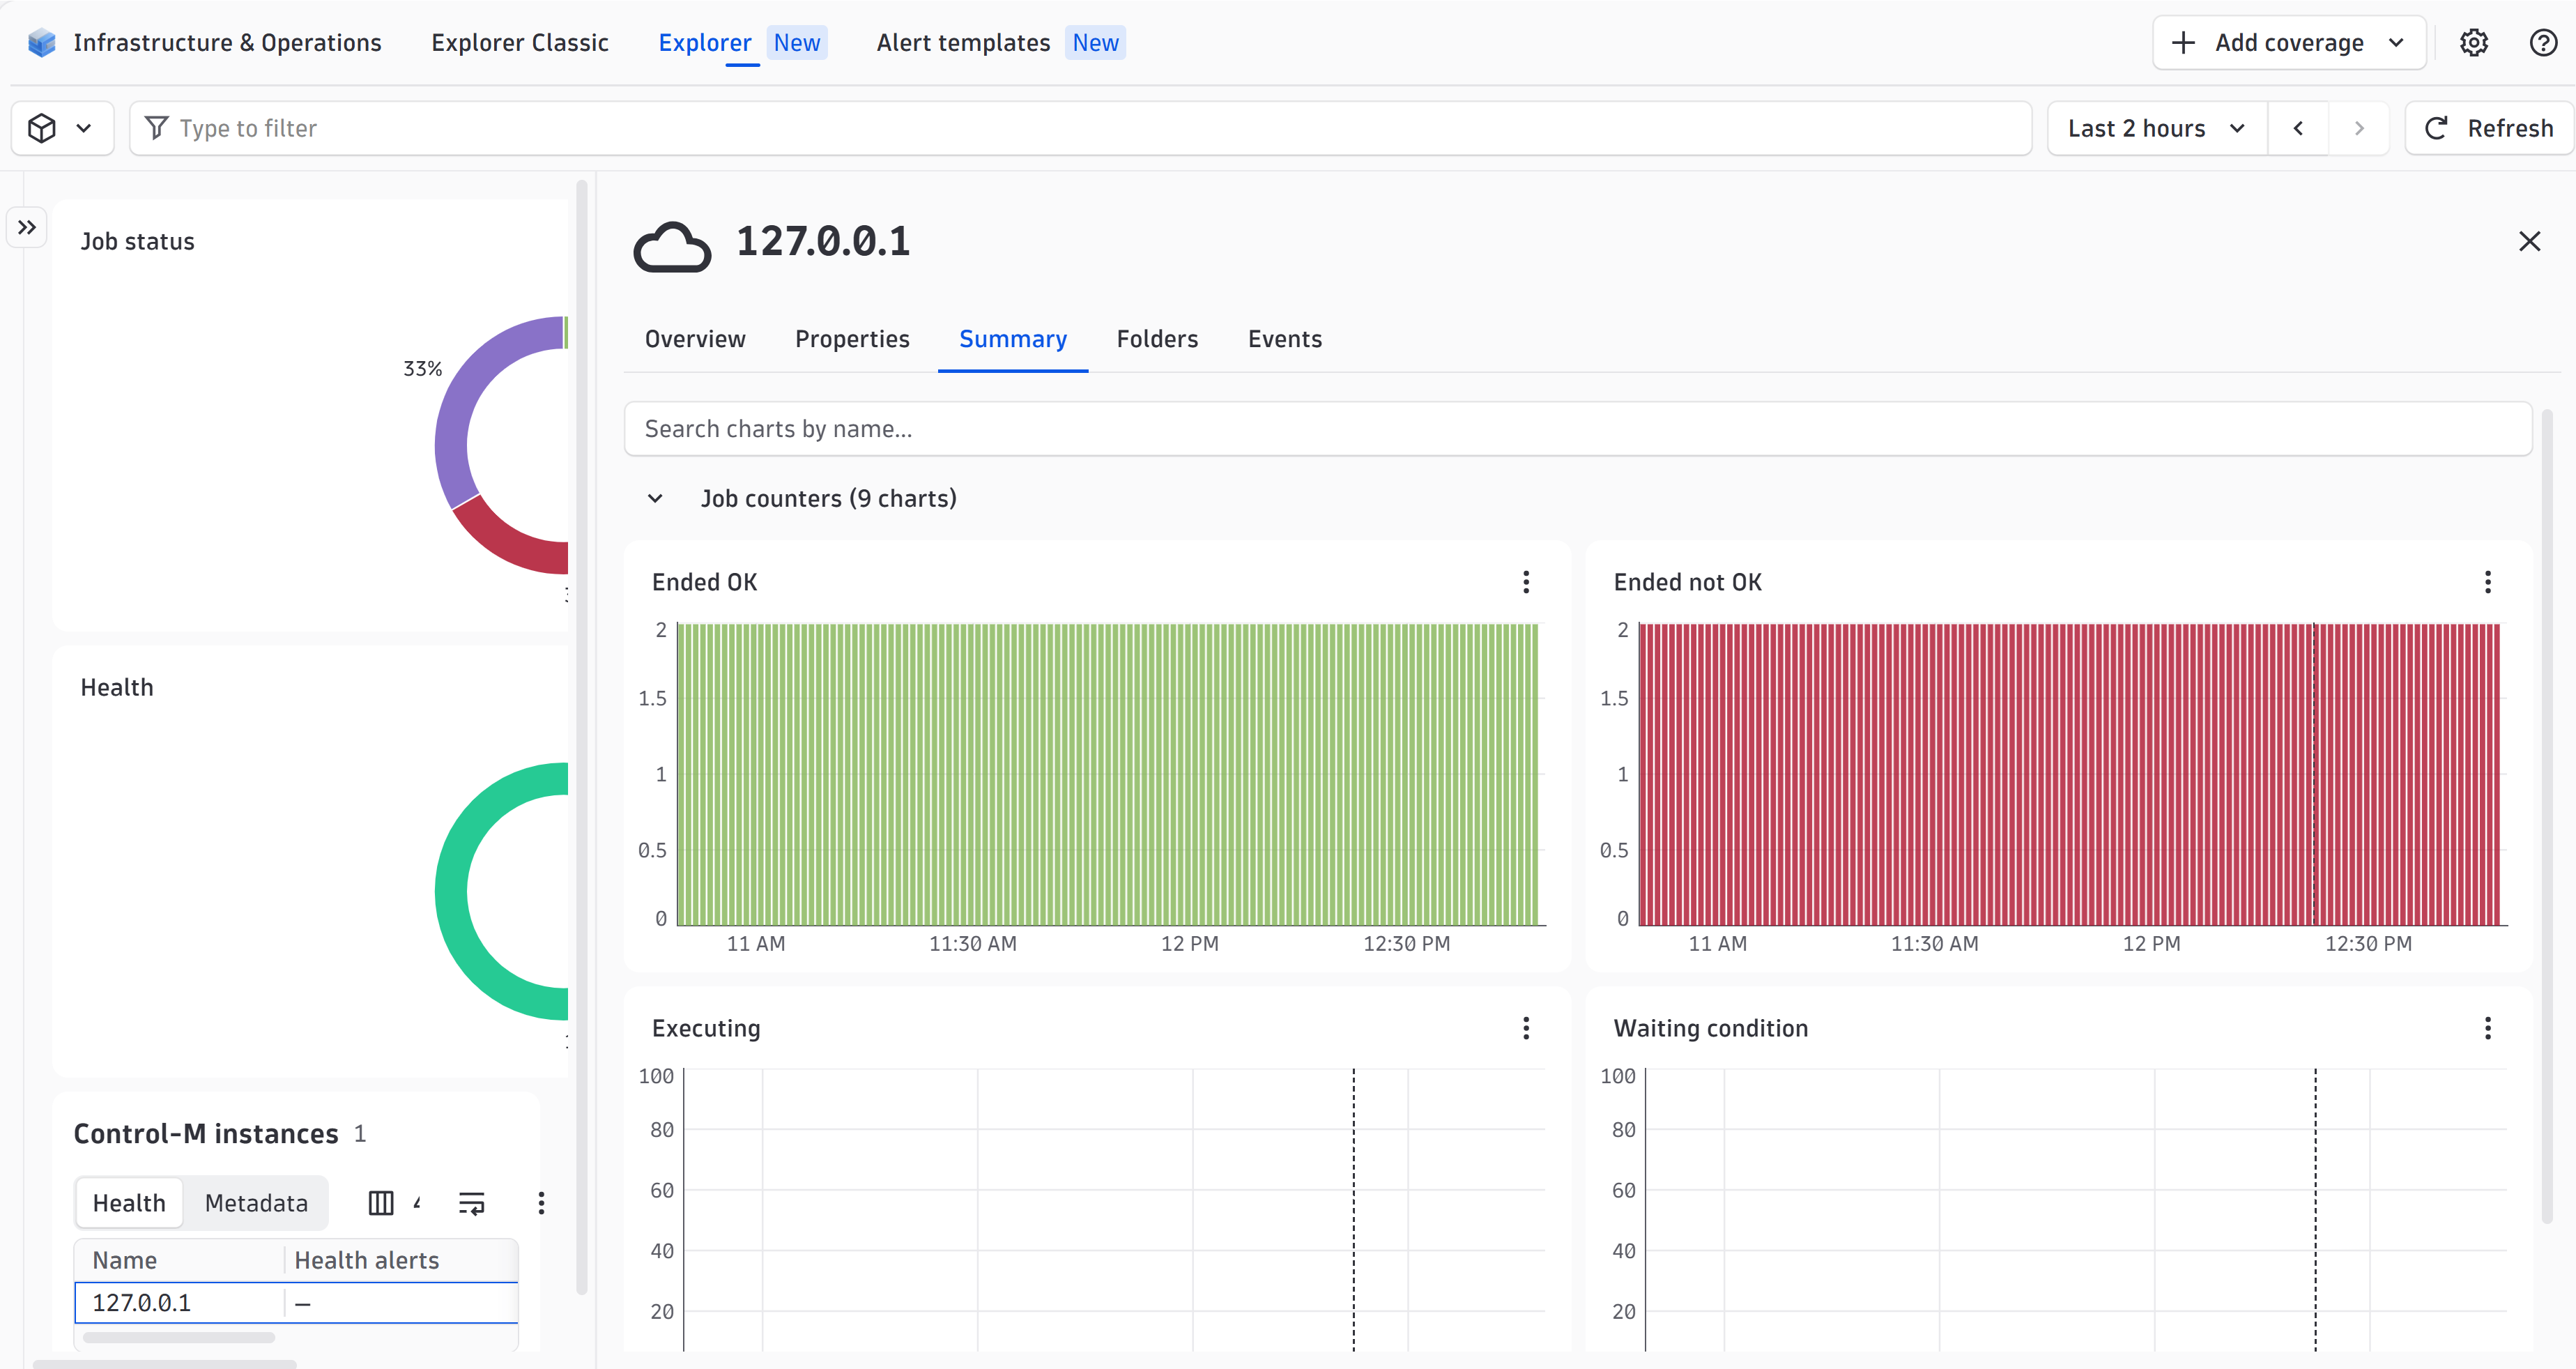Viewport: 2576px width, 1369px height.
Task: Open the Add coverage dropdown arrow
Action: click(2396, 43)
